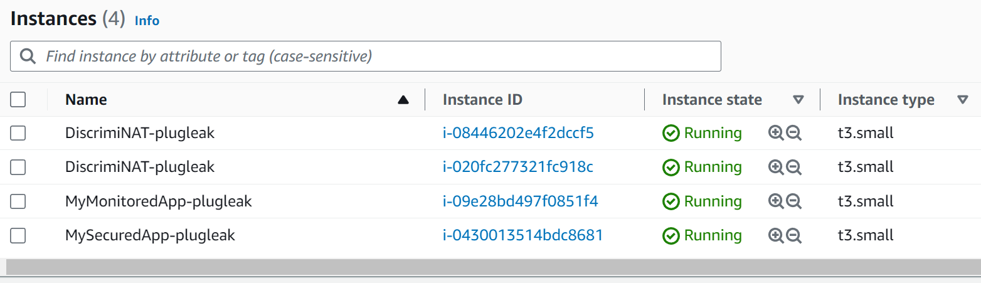981x283 pixels.
Task: Click zoom-out icon for instance i-020fc277321fc918c
Action: (x=794, y=167)
